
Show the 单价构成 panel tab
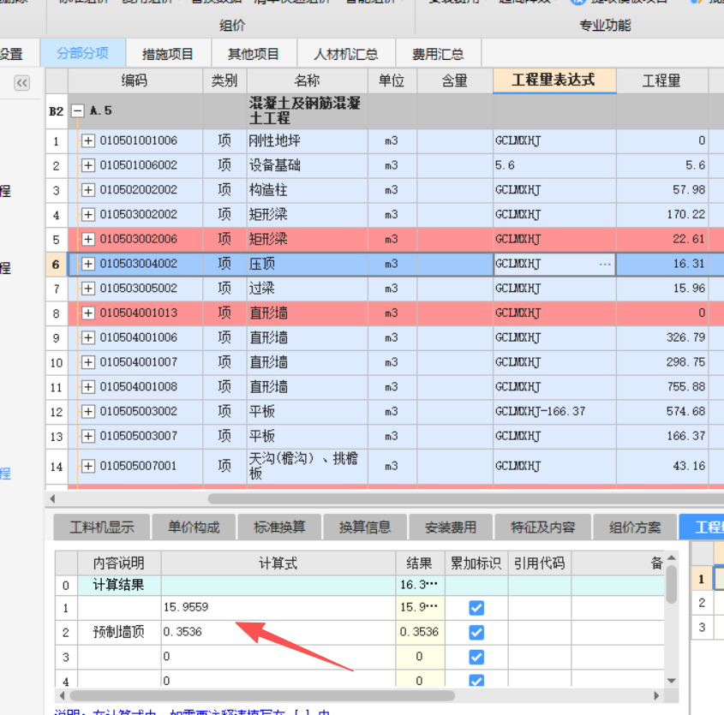194,527
